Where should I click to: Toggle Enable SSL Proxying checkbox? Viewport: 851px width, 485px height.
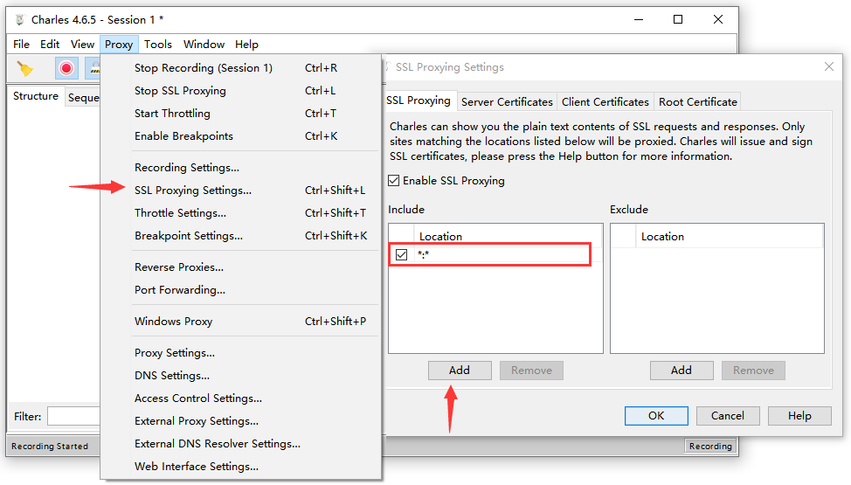click(x=394, y=181)
